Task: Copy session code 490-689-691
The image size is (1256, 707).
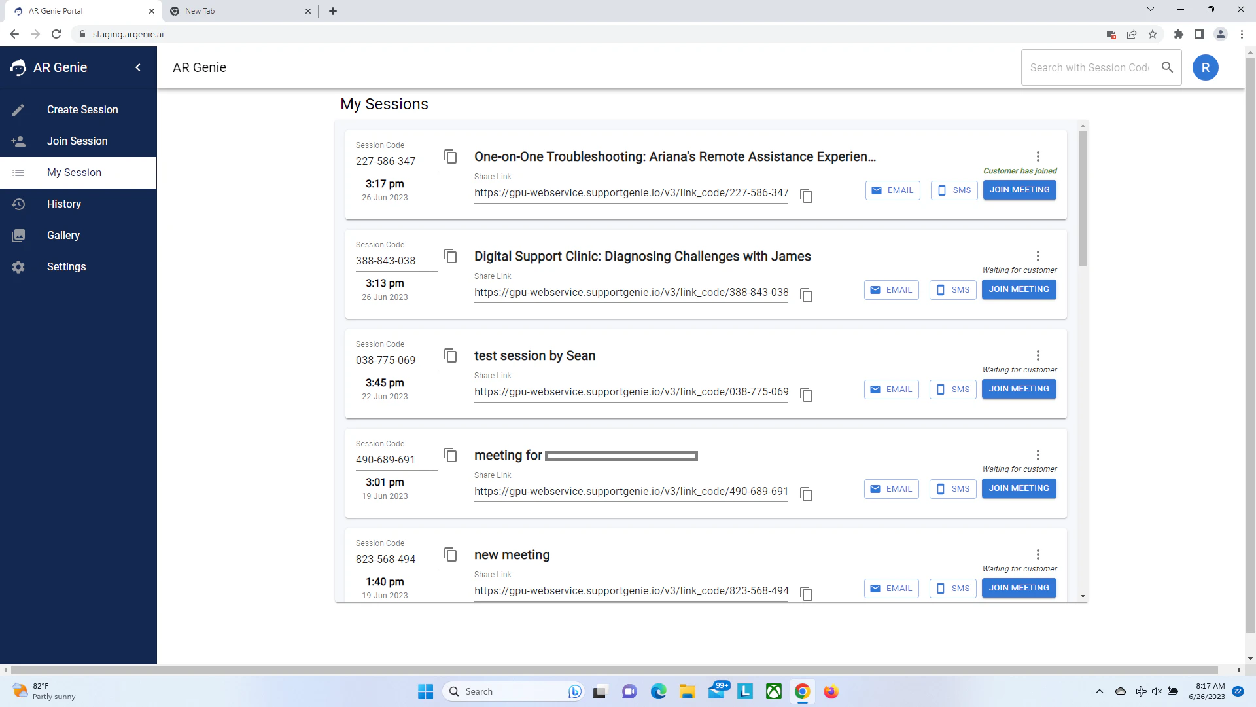Action: point(450,455)
